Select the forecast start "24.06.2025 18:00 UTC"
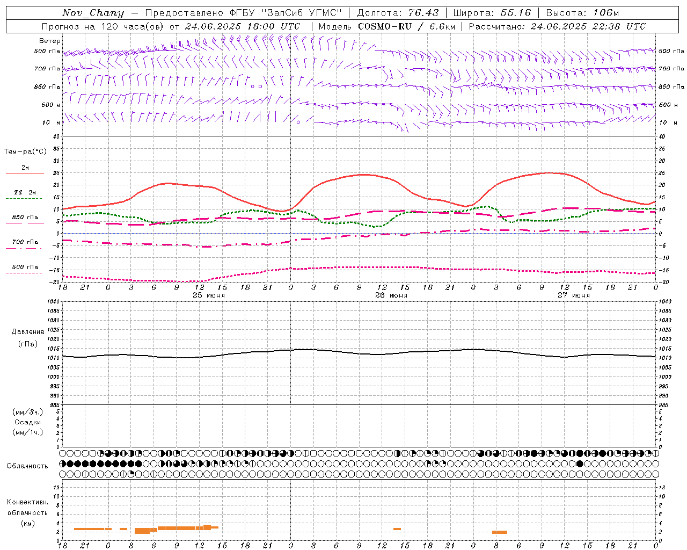Image resolution: width=687 pixels, height=550 pixels. point(243,26)
